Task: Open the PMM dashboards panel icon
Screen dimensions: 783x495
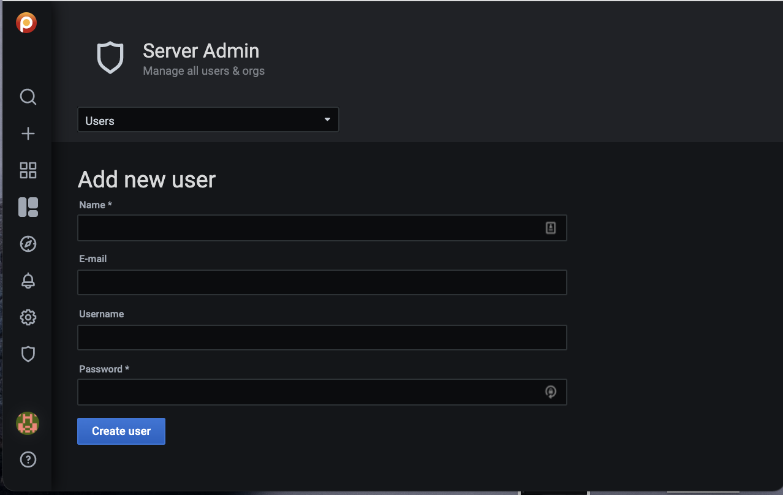Action: point(28,207)
